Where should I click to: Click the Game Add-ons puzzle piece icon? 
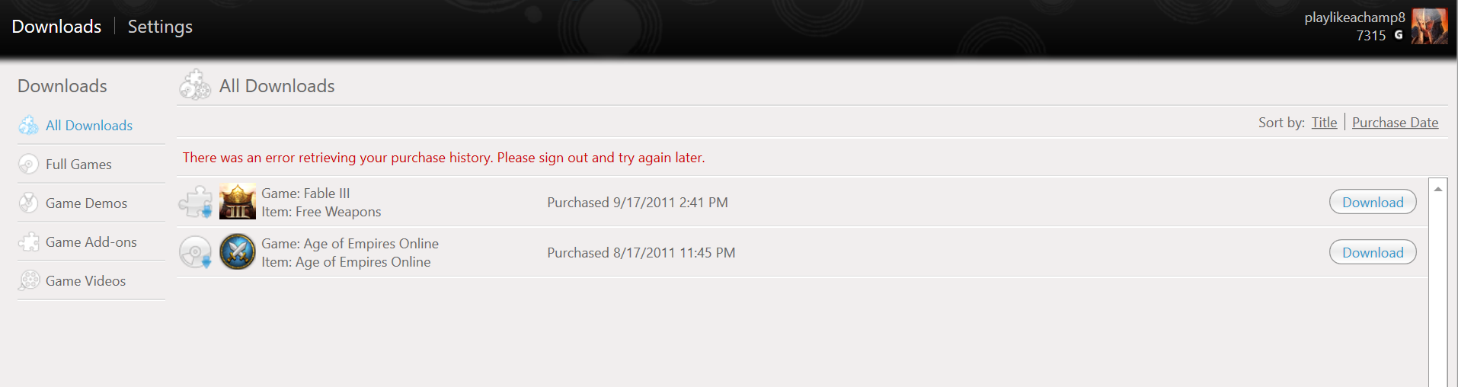(x=29, y=241)
